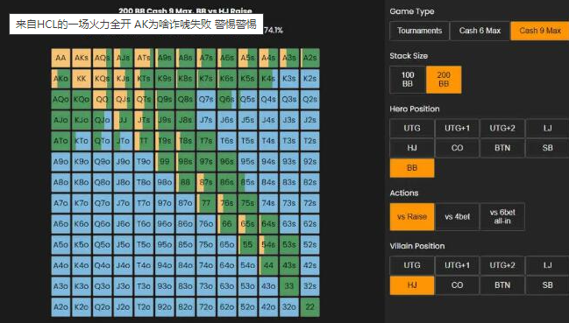Click the K4s hand cell
This screenshot has width=569, height=323.
point(268,79)
